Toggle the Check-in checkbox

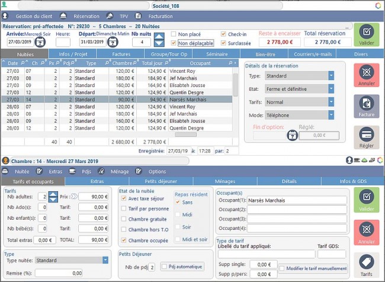pyautogui.click(x=223, y=34)
